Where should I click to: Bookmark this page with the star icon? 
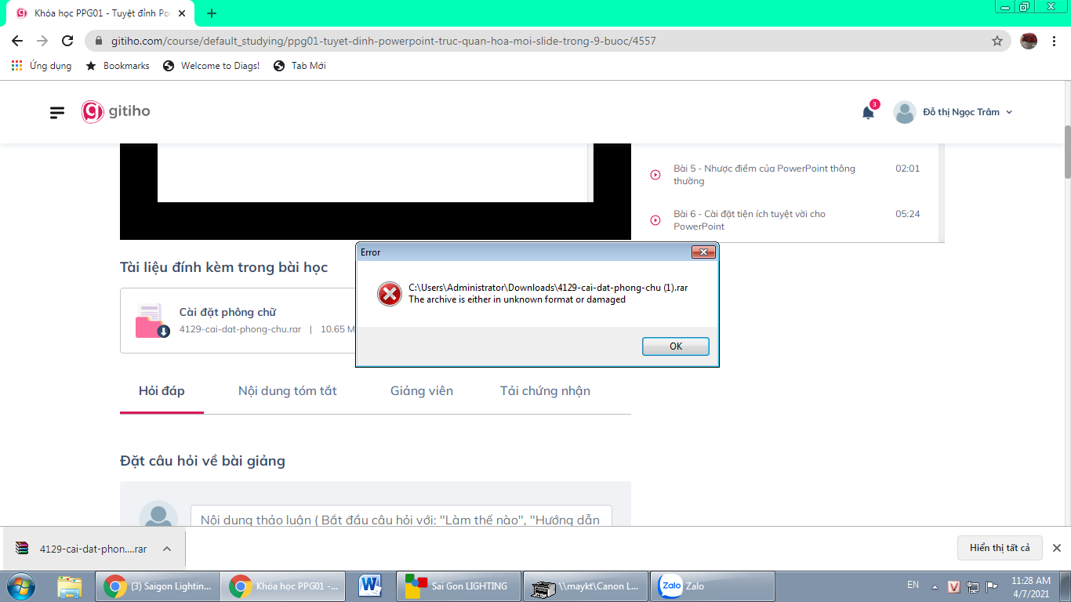point(997,41)
